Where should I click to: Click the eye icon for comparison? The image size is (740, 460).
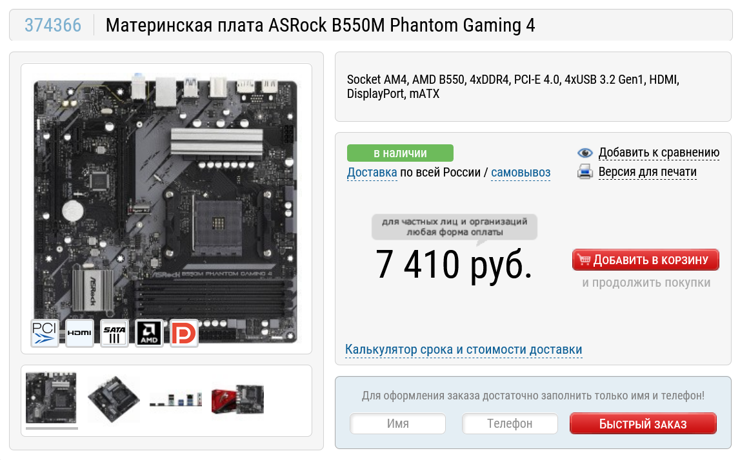click(585, 153)
